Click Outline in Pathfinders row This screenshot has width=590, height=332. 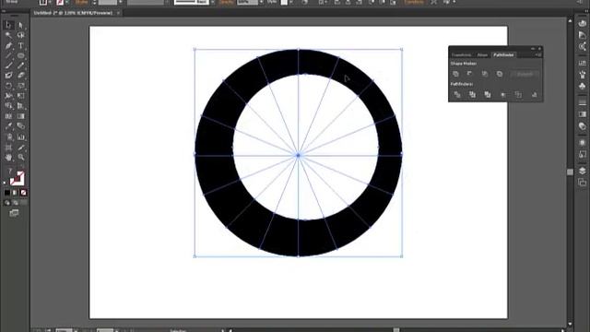[x=518, y=94]
